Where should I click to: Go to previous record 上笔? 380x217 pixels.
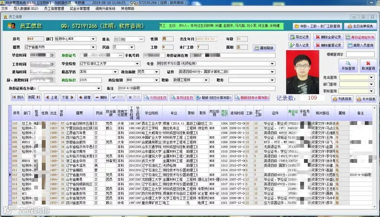click(52, 97)
